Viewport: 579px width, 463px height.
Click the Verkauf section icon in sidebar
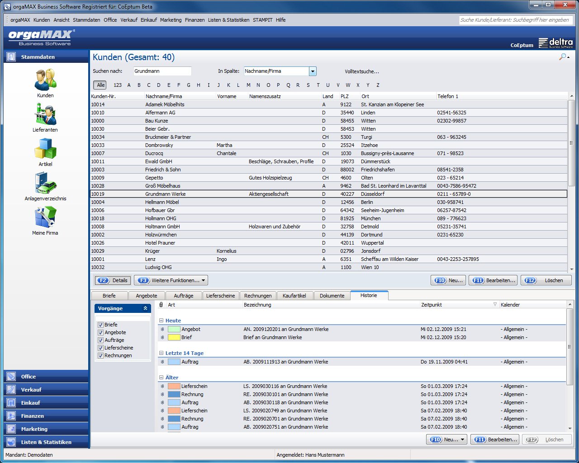tap(11, 390)
